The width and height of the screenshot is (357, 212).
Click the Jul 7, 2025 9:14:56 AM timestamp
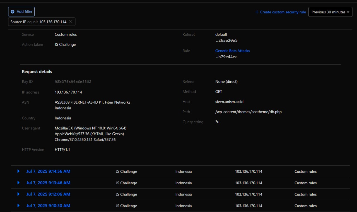tap(48, 171)
